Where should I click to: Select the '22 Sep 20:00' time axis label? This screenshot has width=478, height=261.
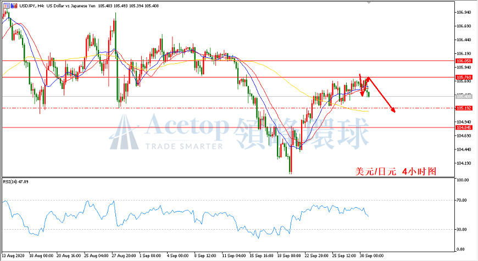tap(316, 256)
